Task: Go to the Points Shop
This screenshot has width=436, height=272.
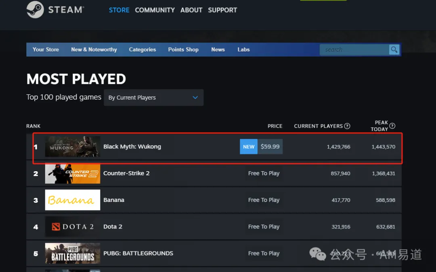Action: 183,50
